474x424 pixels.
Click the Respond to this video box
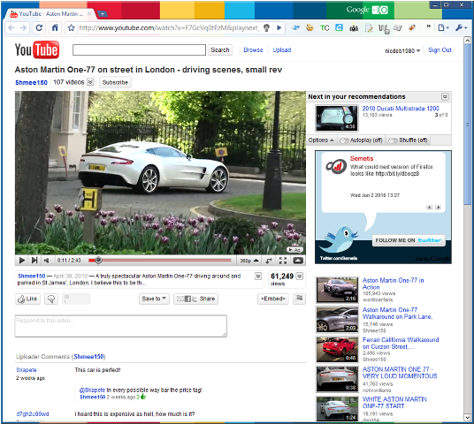(x=121, y=326)
